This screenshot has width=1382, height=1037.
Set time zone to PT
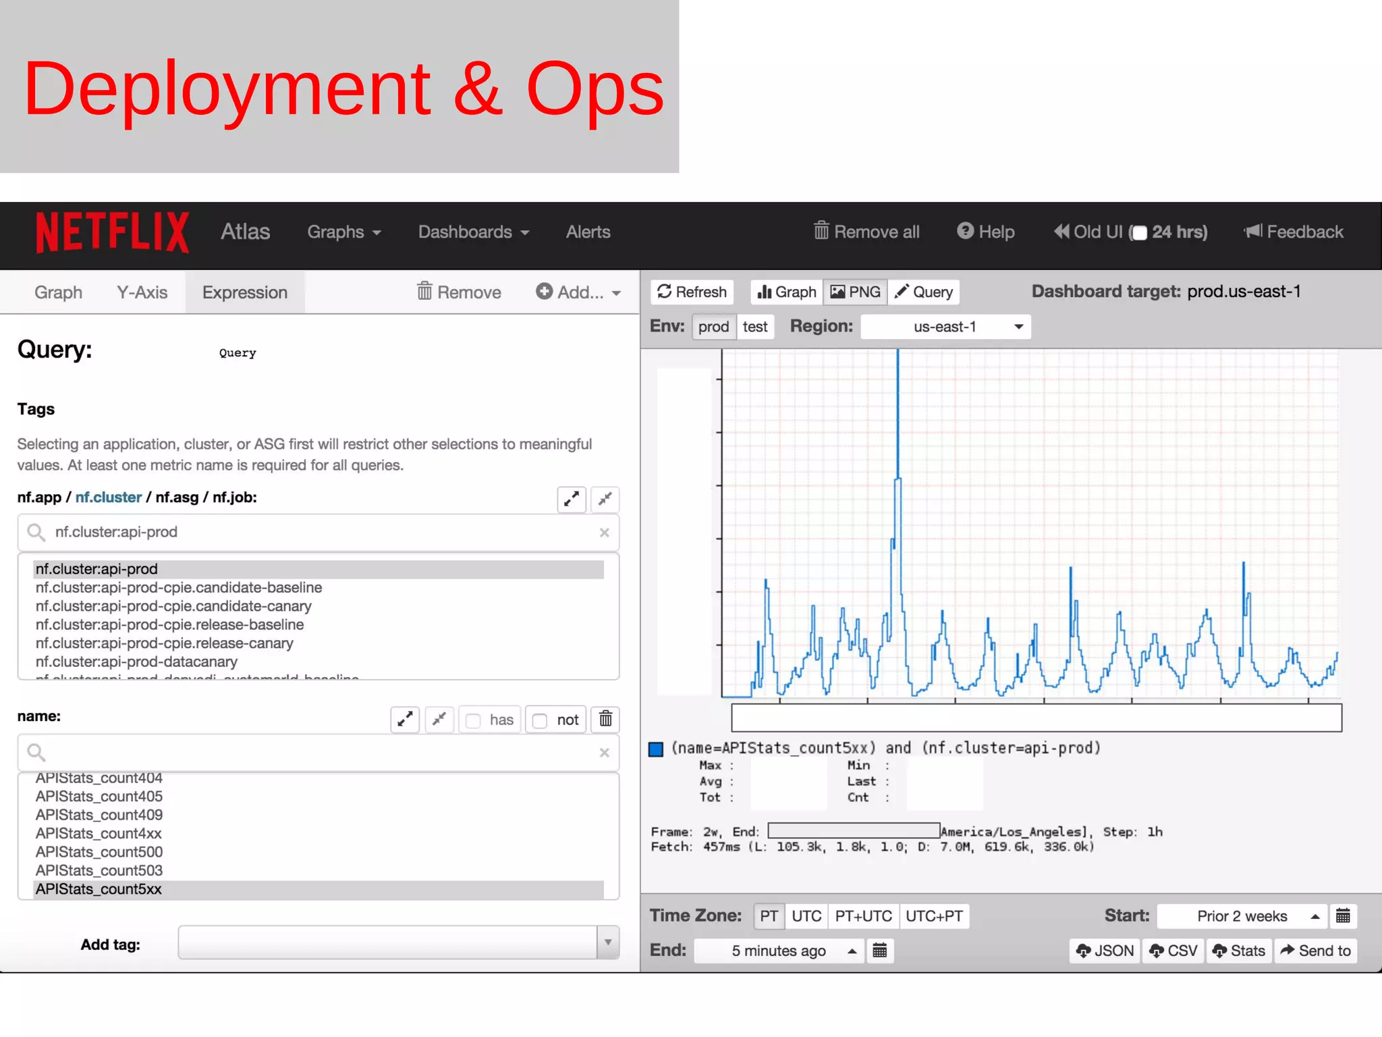click(x=769, y=916)
